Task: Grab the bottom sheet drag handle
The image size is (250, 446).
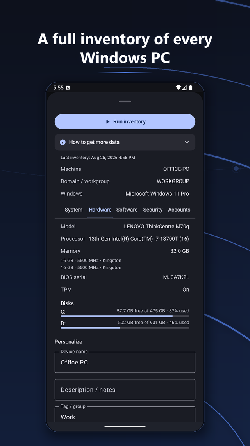Action: [125, 102]
